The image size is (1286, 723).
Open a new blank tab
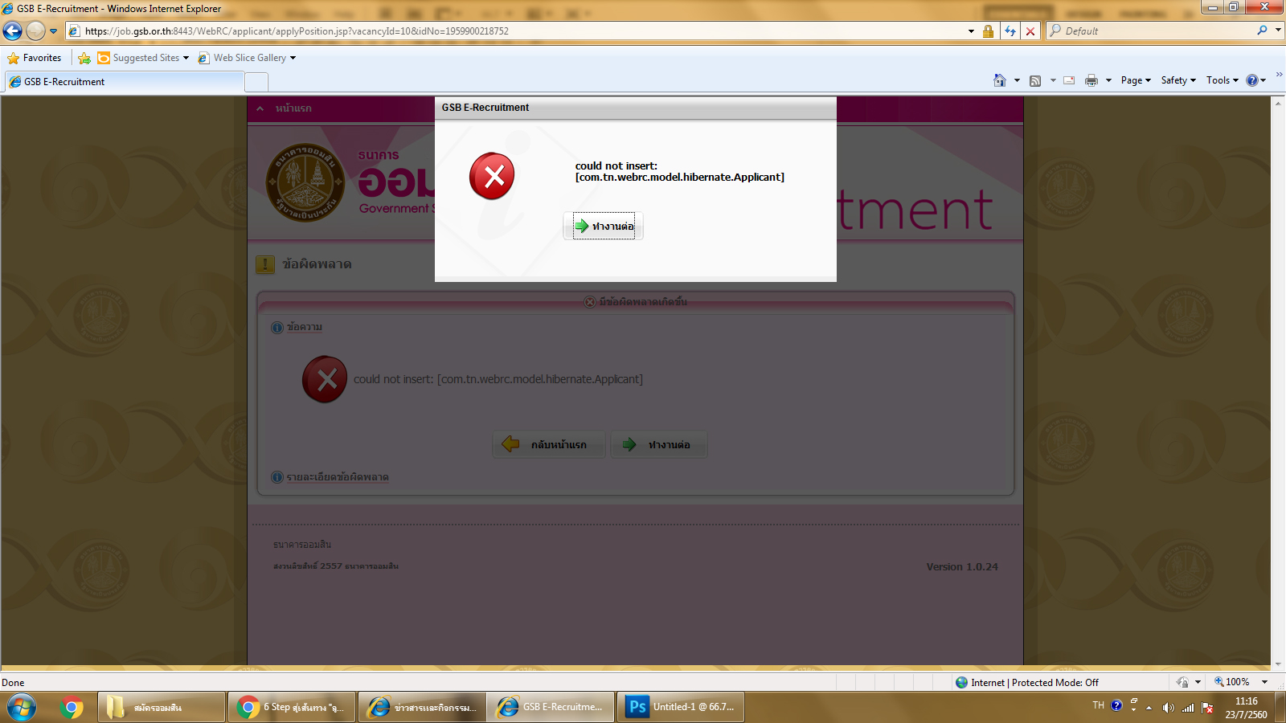(x=256, y=82)
